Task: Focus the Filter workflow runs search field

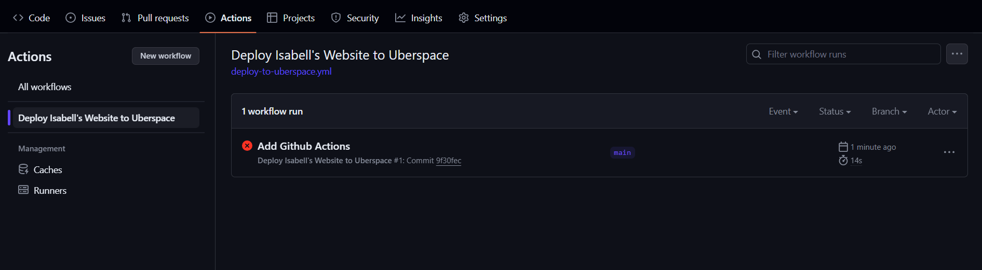Action: coord(843,54)
